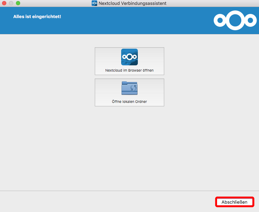Select Öffne lokalen Ordner button
Screen dimensions: 259x212
[x=129, y=92]
